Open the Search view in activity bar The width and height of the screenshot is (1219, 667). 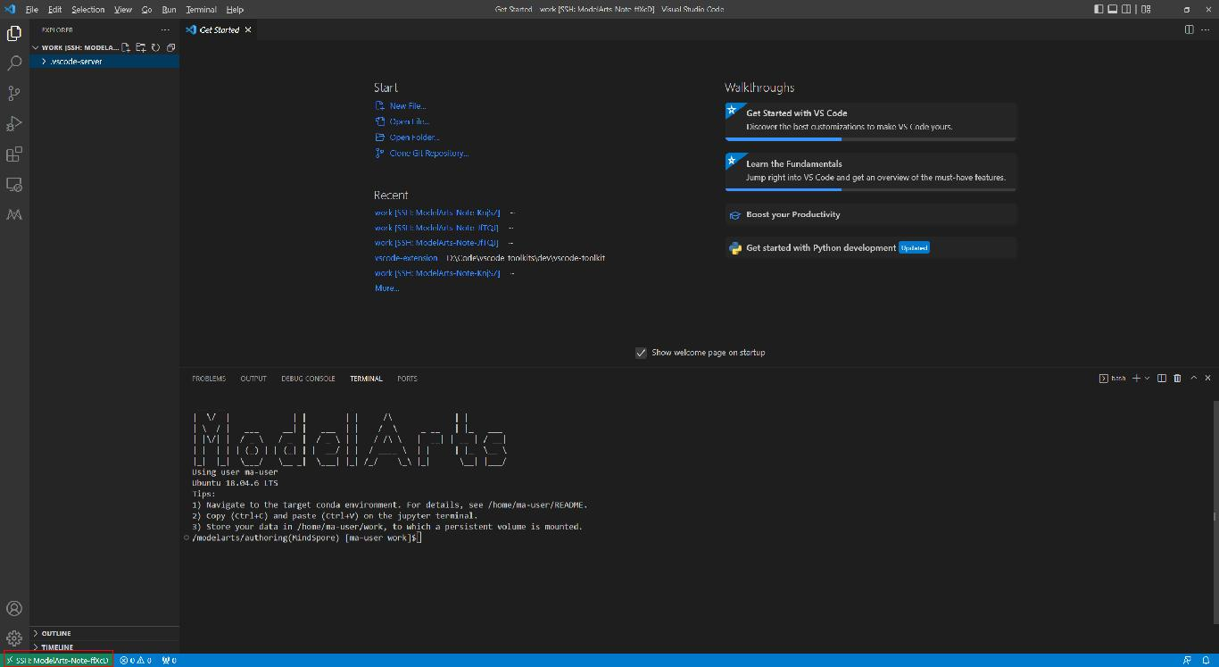click(14, 63)
